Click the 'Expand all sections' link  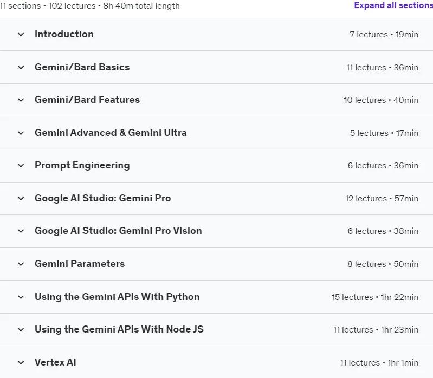(x=393, y=5)
